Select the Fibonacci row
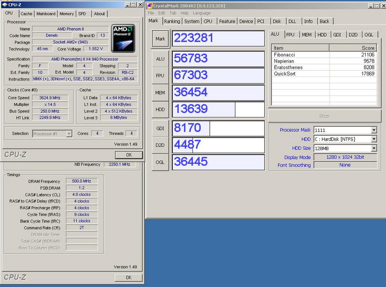The height and width of the screenshot is (287, 386). [324, 54]
